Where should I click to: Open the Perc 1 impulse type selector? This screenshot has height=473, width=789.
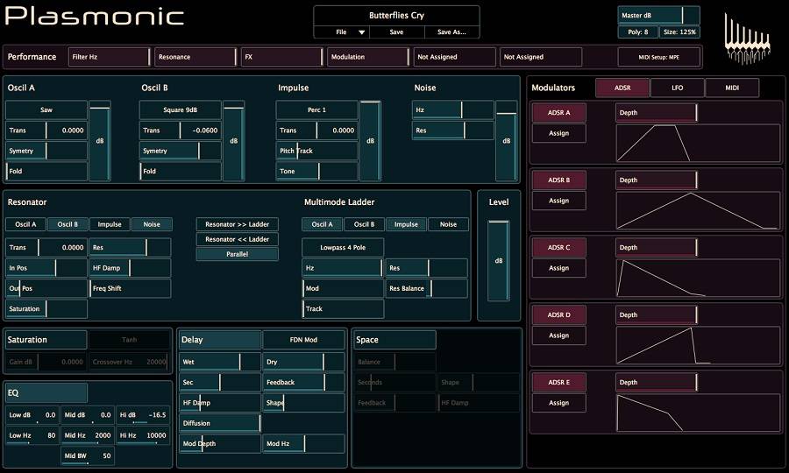pyautogui.click(x=317, y=110)
